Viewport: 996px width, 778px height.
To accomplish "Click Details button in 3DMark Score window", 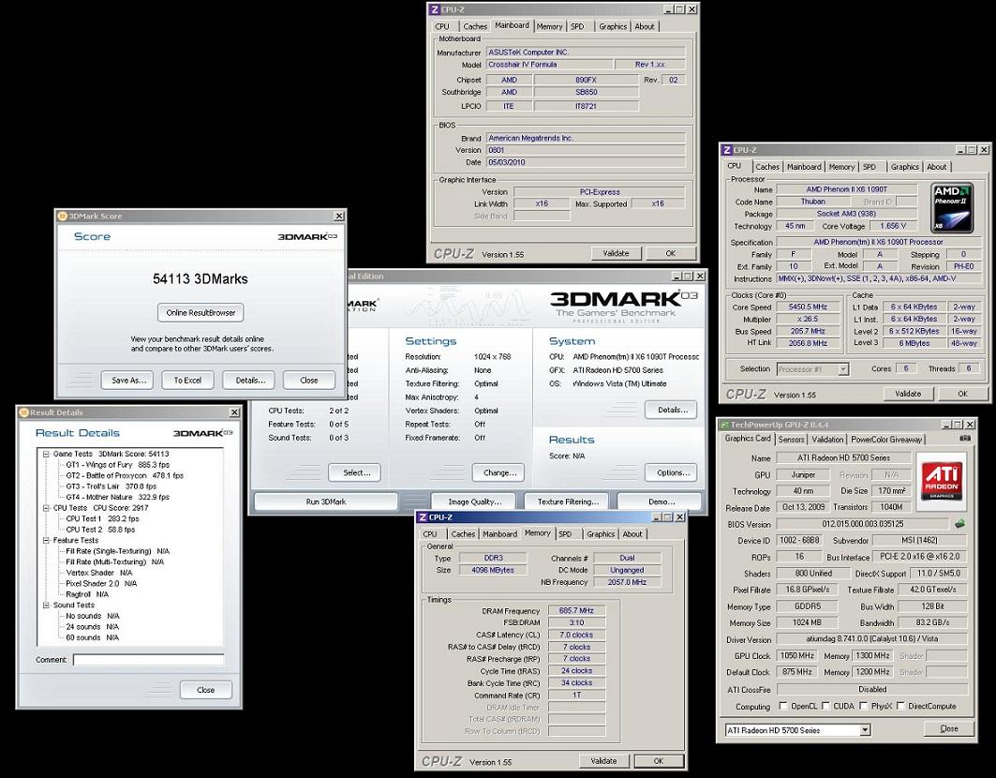I will tap(249, 381).
